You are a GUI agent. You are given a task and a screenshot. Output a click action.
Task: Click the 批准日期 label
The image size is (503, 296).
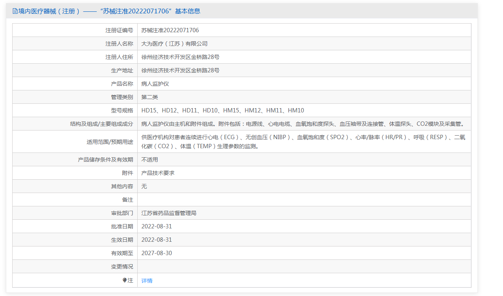pos(122,226)
